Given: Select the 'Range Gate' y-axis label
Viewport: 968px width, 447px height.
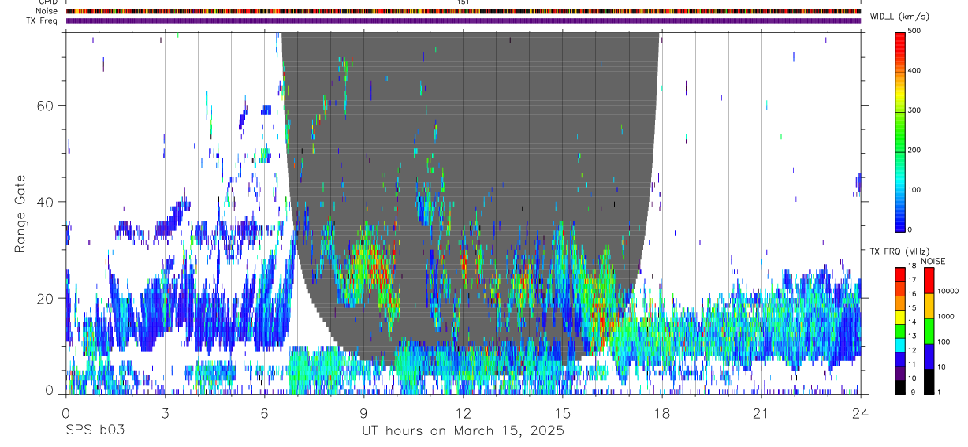Looking at the screenshot, I should click(x=20, y=213).
